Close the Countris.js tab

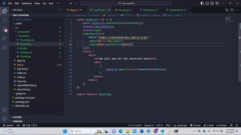110,10
